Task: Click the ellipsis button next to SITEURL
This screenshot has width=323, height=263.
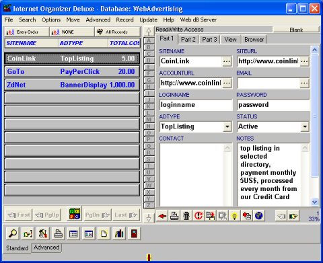Action: (304, 61)
